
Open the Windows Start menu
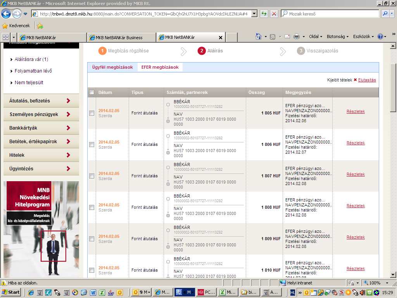(x=11, y=292)
